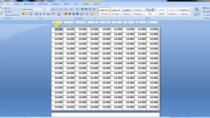Click the selected cell 10.000
This screenshot has width=210, height=118.
coord(58,29)
